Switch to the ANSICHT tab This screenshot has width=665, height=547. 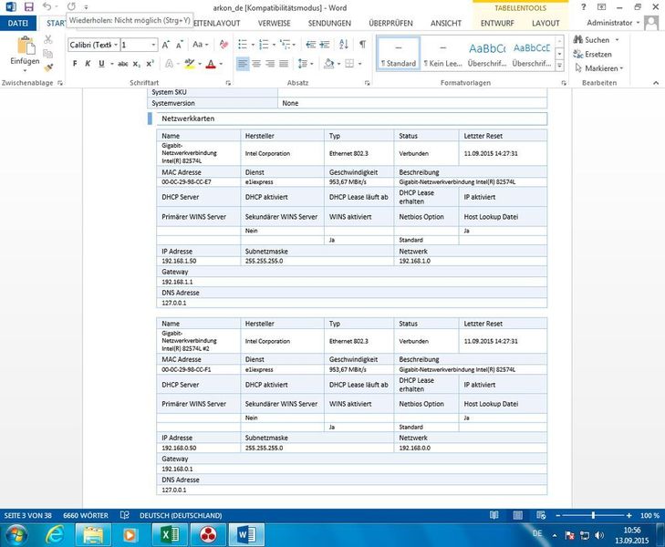tap(445, 22)
